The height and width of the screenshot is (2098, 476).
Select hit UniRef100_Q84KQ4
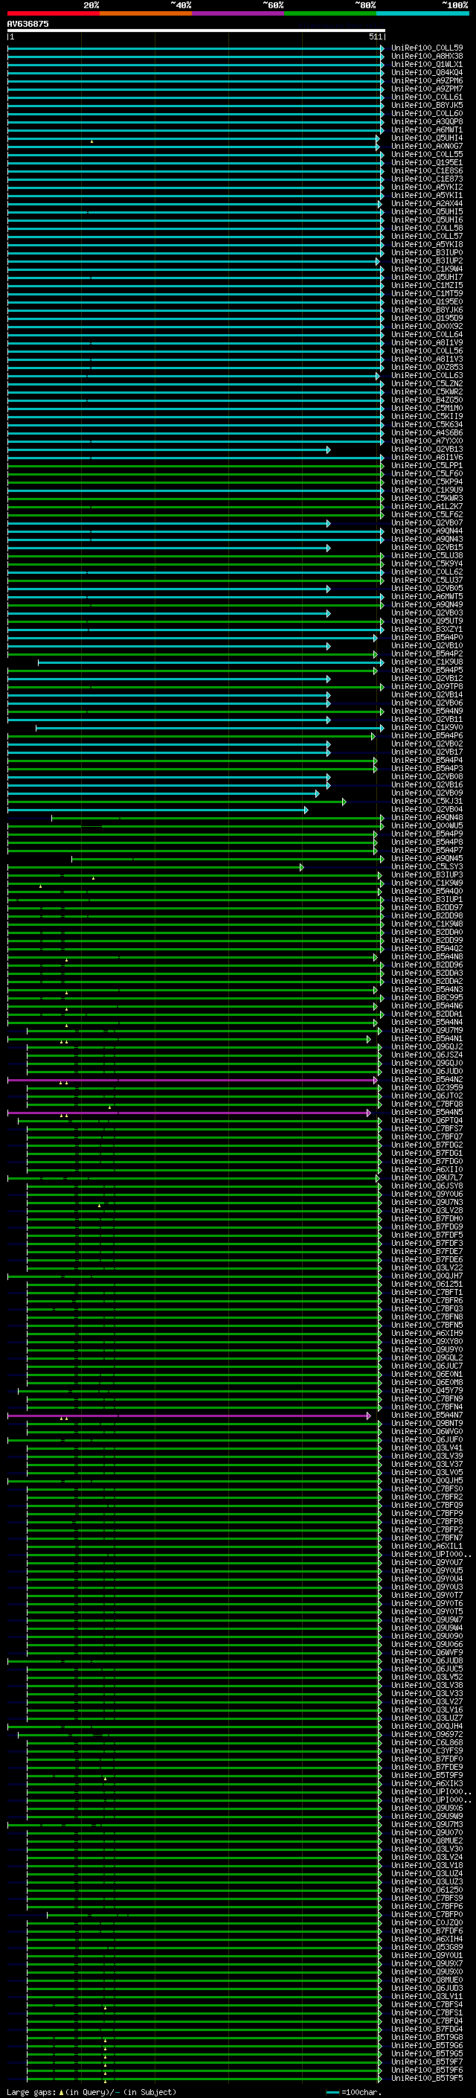pos(426,72)
